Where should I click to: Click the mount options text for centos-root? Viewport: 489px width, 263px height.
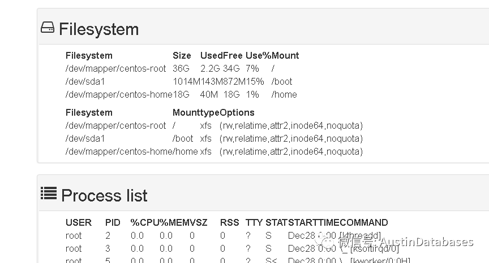point(291,125)
